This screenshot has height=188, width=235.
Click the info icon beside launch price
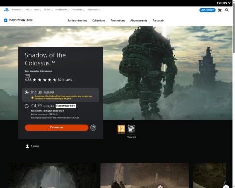click(56, 114)
